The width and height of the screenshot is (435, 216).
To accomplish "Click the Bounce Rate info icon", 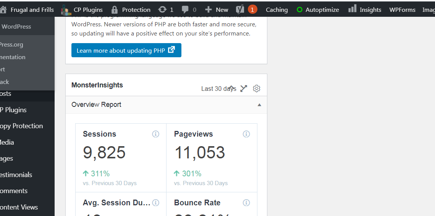I will 246,203.
